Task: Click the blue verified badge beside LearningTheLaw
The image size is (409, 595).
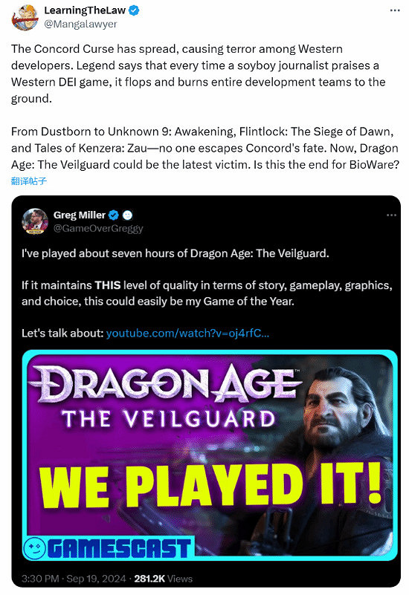Action: point(134,10)
